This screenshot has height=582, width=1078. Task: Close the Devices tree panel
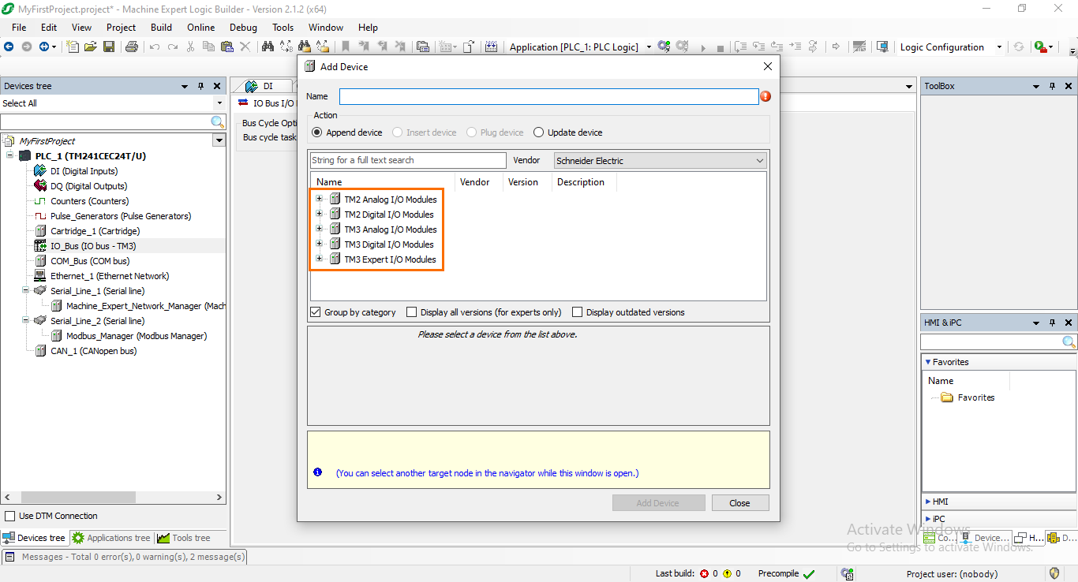[217, 86]
